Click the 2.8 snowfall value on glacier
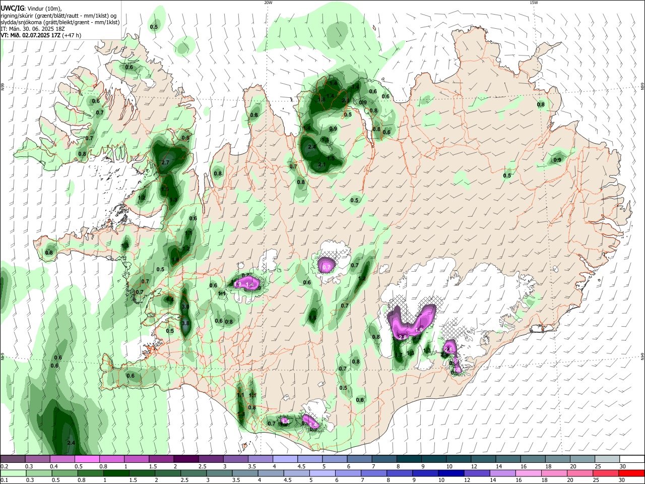This screenshot has height=484, width=645. point(402,337)
